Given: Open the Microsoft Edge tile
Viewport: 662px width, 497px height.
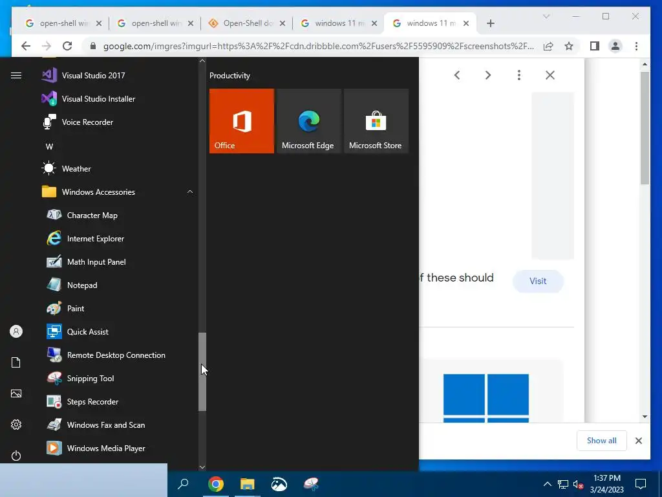Looking at the screenshot, I should pyautogui.click(x=309, y=121).
